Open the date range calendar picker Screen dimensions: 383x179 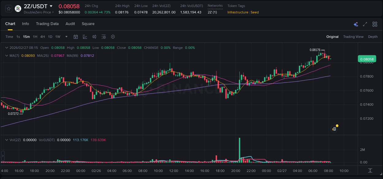76,37
